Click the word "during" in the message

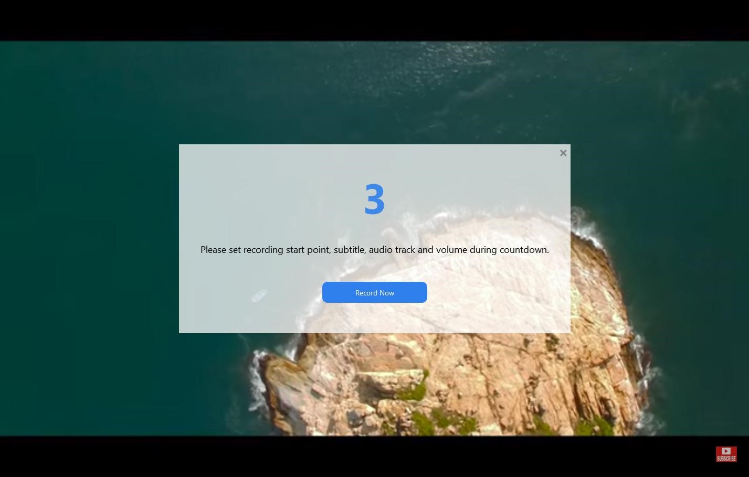pos(483,250)
